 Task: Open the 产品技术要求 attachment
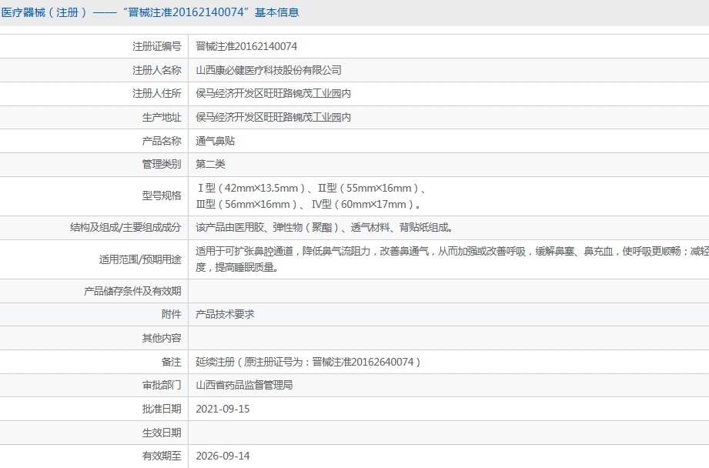tap(226, 314)
